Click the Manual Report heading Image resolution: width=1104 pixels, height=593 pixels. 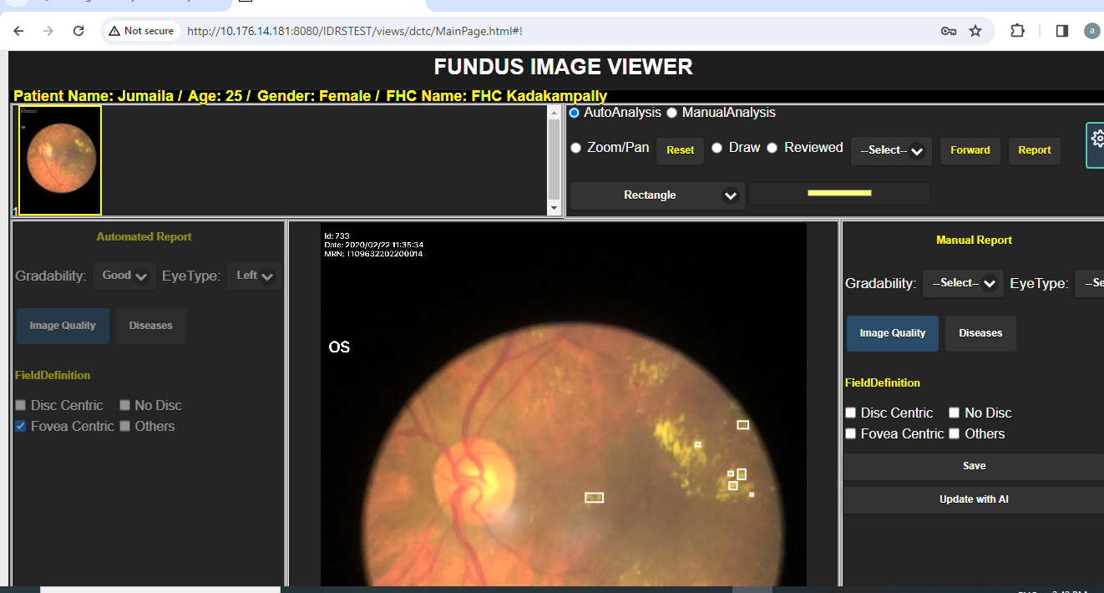click(x=974, y=241)
